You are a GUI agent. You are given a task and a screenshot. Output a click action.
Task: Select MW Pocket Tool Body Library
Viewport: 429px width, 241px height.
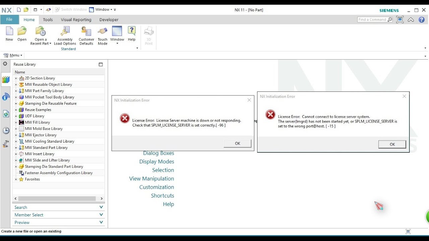click(50, 97)
